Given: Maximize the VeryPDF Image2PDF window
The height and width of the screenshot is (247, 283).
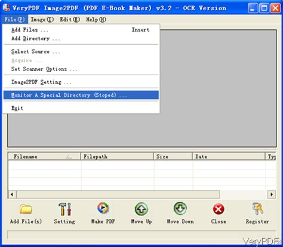Looking at the screenshot, I should click(264, 8).
